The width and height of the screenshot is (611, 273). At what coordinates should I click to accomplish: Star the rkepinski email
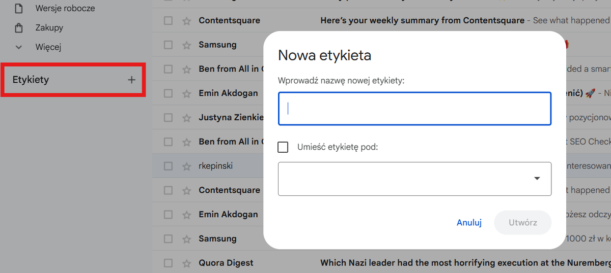[186, 166]
